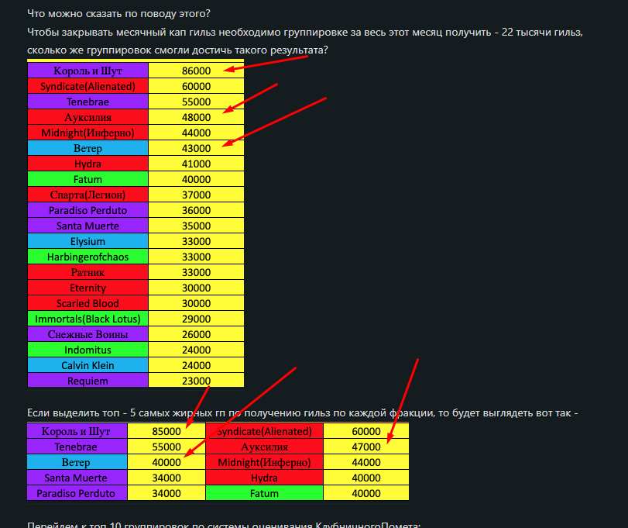Click the 'Что можно сказать по поводу этого?' text
Image resolution: width=628 pixels, height=528 pixels.
[x=107, y=13]
